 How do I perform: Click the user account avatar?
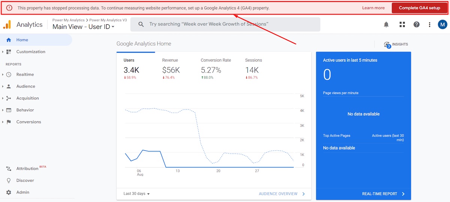click(x=442, y=25)
